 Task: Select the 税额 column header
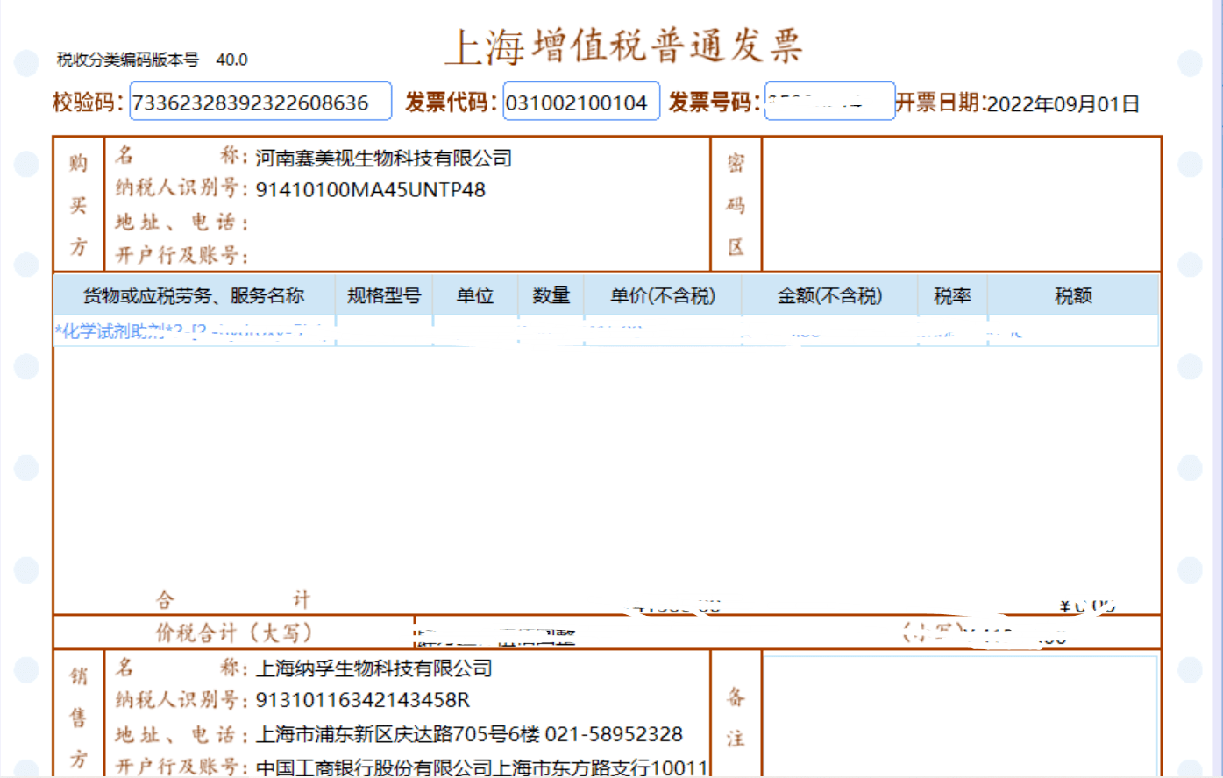coord(1073,296)
